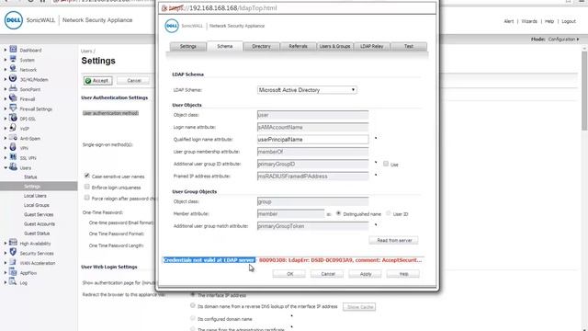Open the DPI-SSL sidebar icon
This screenshot has width=588, height=331.
click(13, 118)
